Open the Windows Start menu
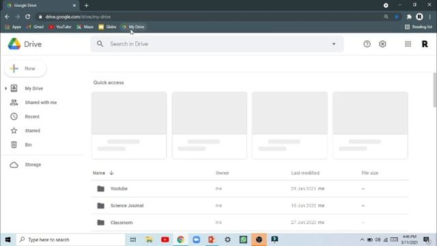The image size is (437, 246). (8, 240)
